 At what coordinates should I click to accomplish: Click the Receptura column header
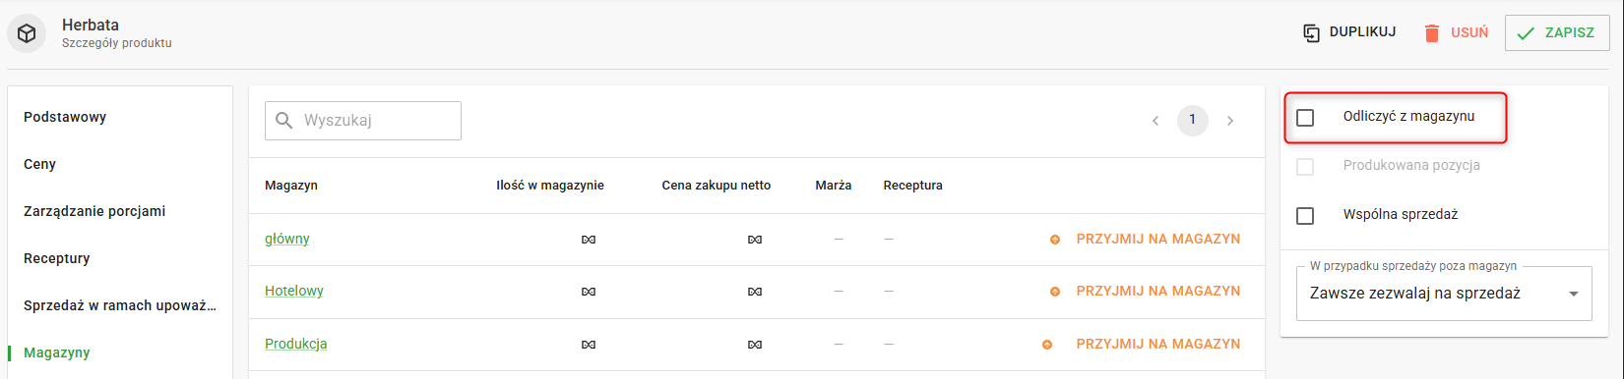(x=913, y=186)
